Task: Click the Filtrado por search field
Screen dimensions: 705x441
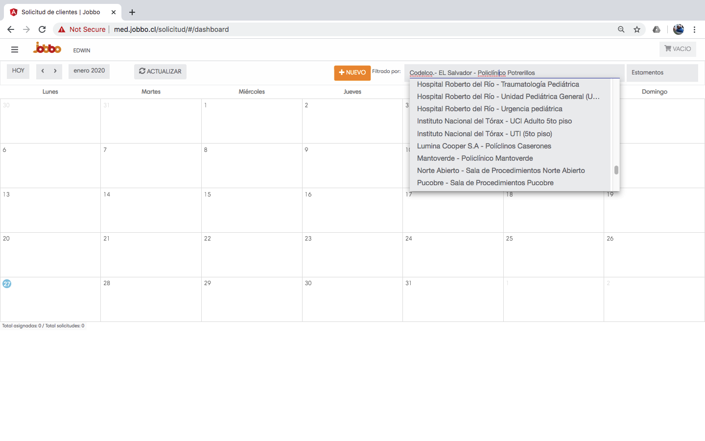Action: (x=514, y=73)
